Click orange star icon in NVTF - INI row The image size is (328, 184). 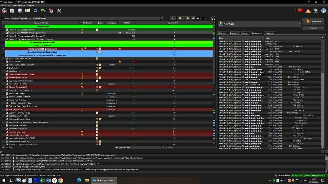(x=120, y=62)
